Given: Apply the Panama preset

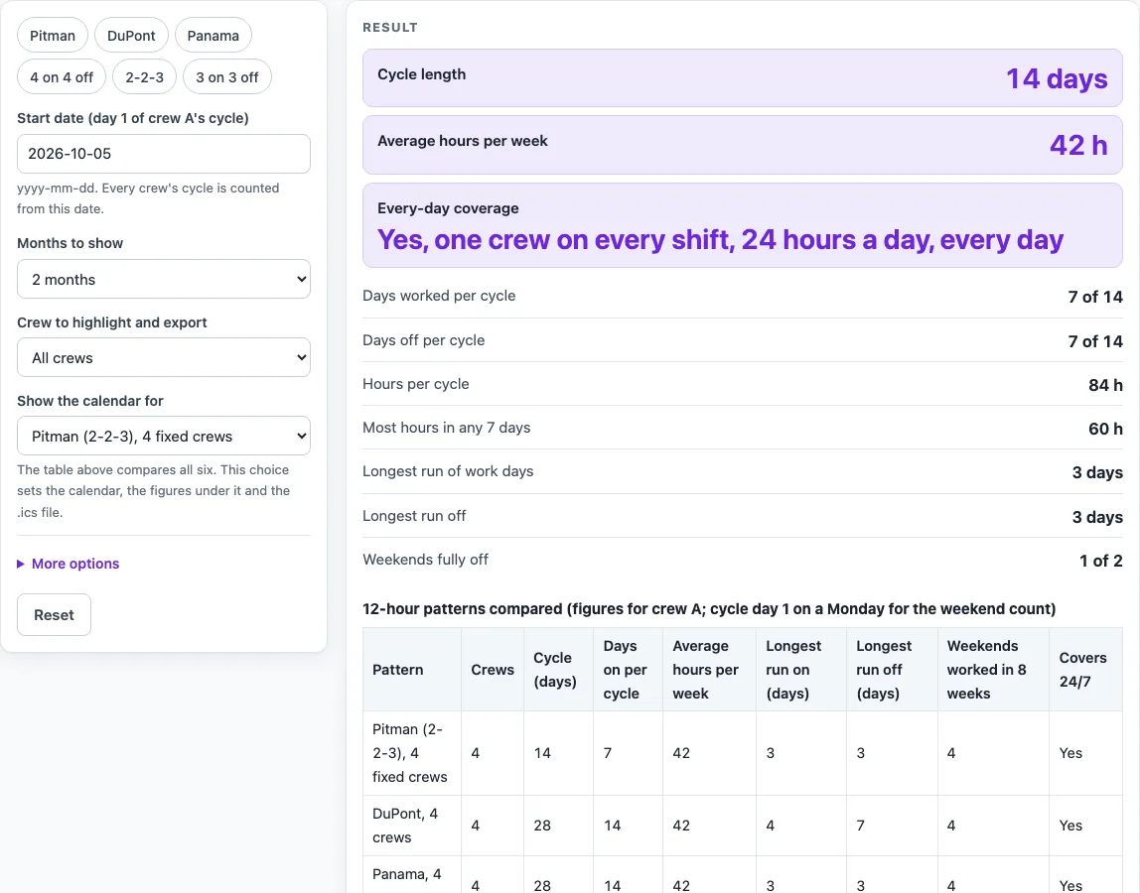Looking at the screenshot, I should tap(214, 36).
